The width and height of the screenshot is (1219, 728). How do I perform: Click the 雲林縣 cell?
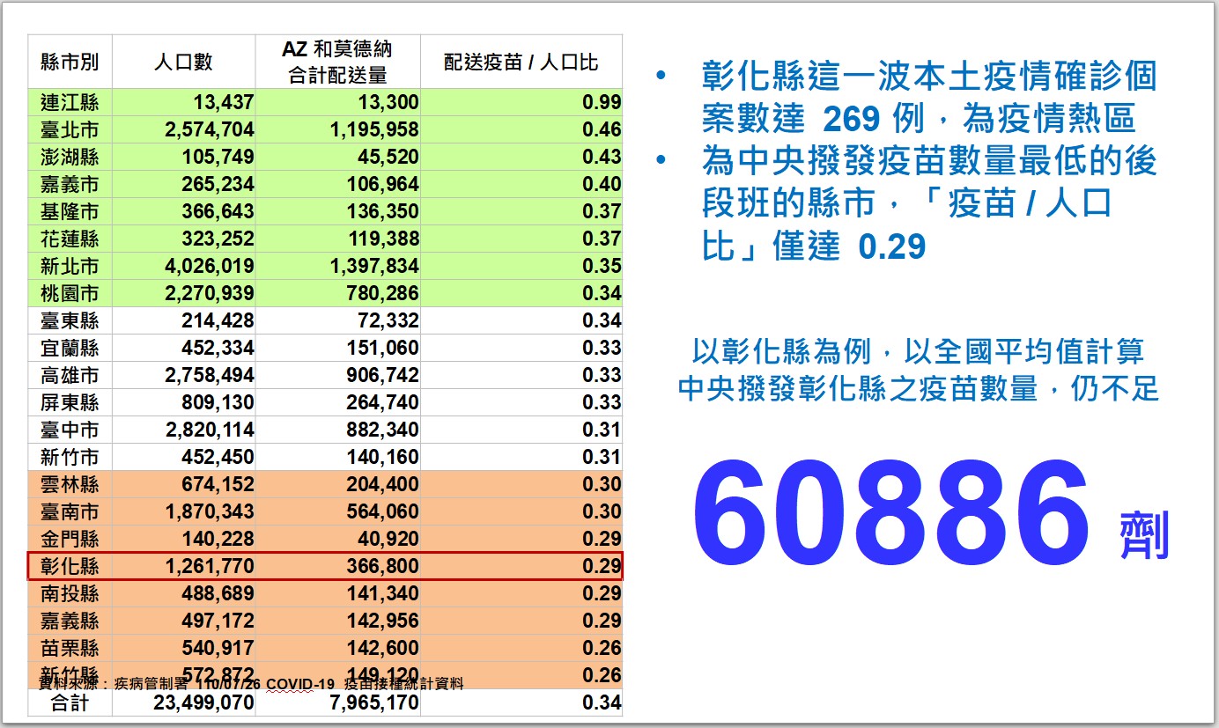pyautogui.click(x=70, y=484)
